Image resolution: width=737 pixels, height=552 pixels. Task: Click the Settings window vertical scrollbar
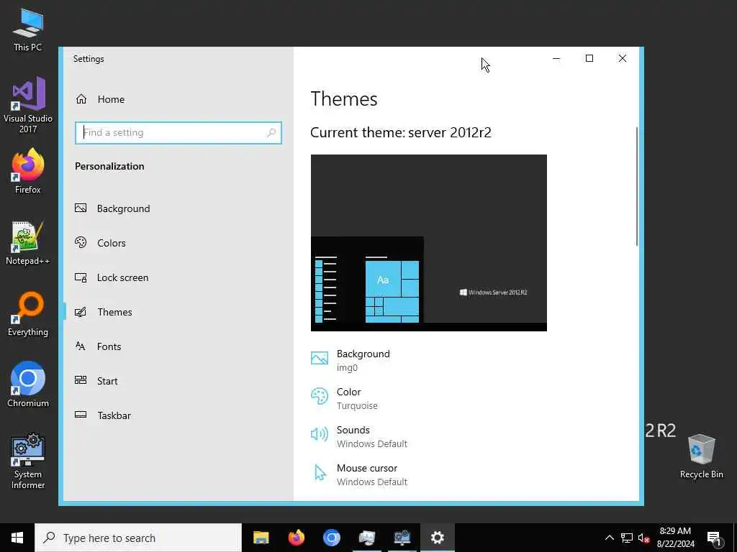click(637, 186)
